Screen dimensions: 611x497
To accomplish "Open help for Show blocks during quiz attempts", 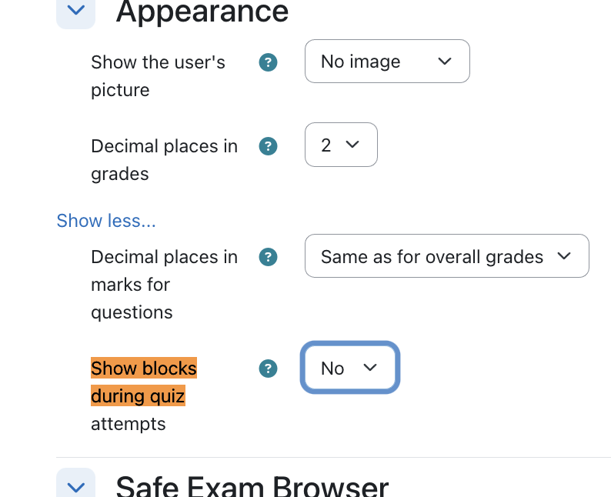I will pyautogui.click(x=268, y=369).
